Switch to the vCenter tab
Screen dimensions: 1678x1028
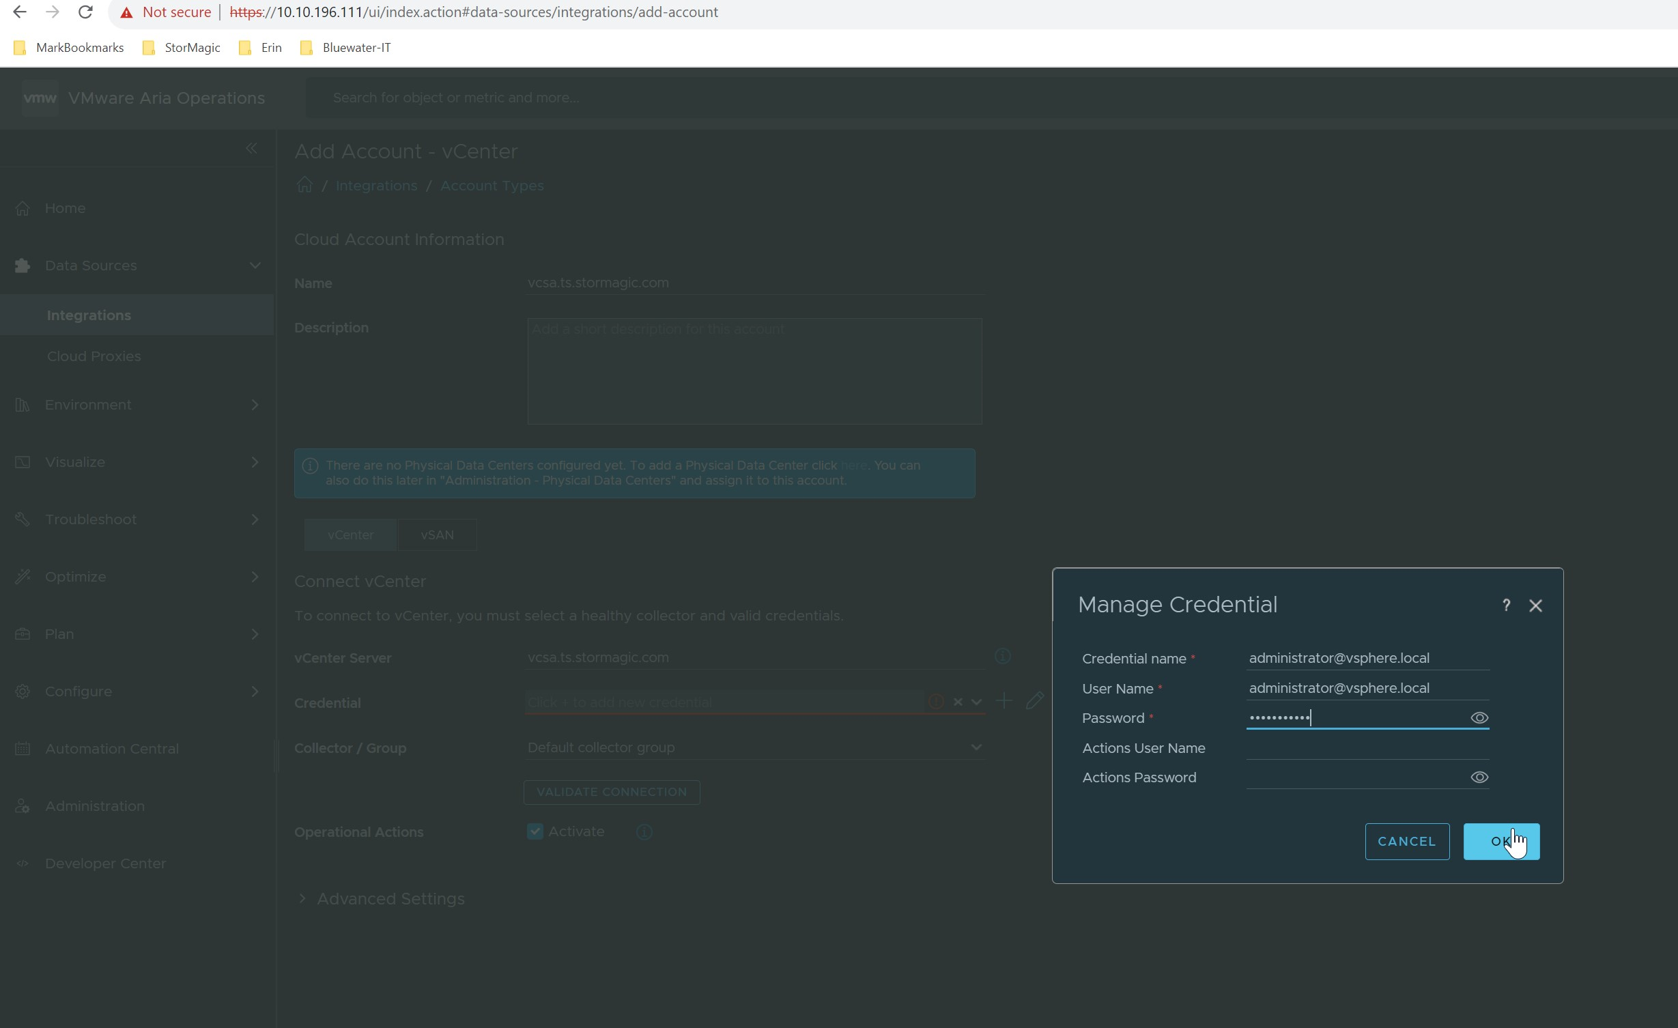click(x=350, y=535)
